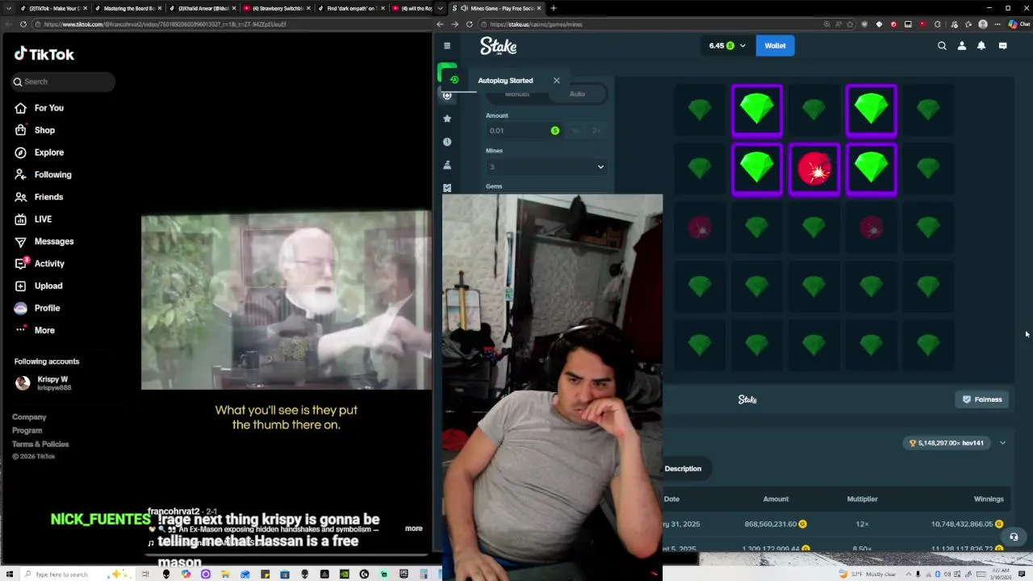Viewport: 1033px width, 581px height.
Task: Open the Fairness button
Action: [981, 399]
